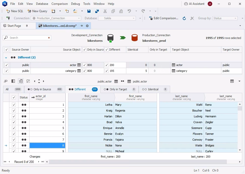Click the connection plug icon
Image resolution: width=245 pixels, height=174 pixels.
pyautogui.click(x=8, y=18)
